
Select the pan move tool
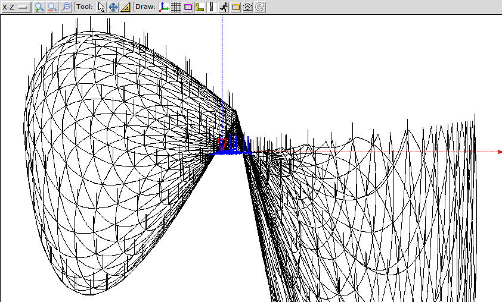coord(113,7)
